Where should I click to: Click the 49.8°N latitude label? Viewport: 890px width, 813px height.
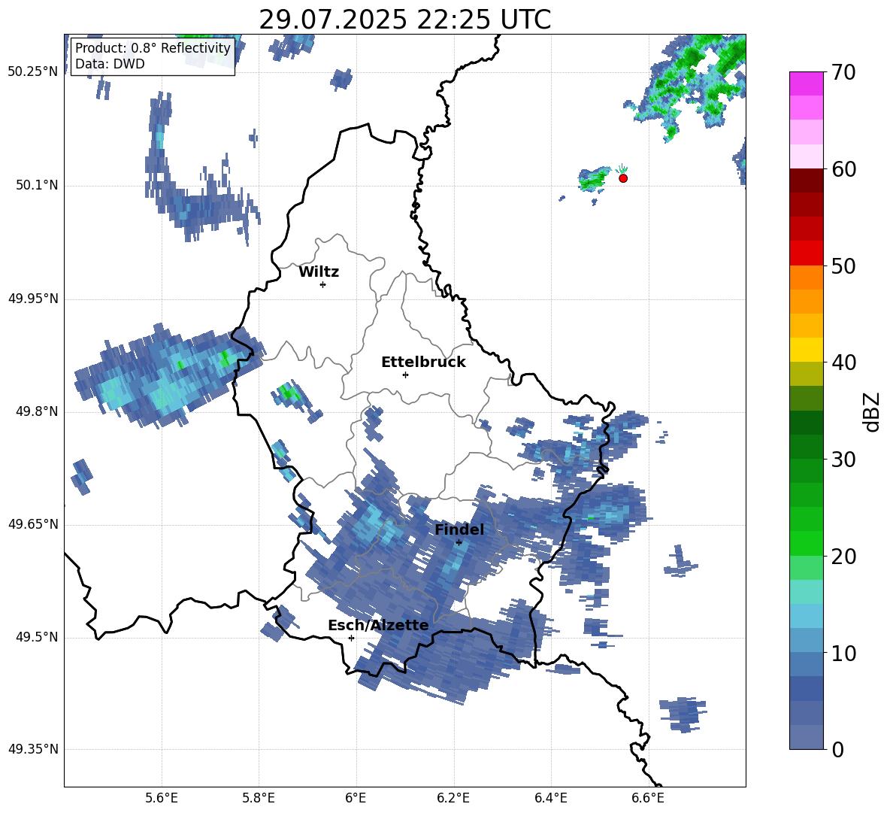pos(37,411)
